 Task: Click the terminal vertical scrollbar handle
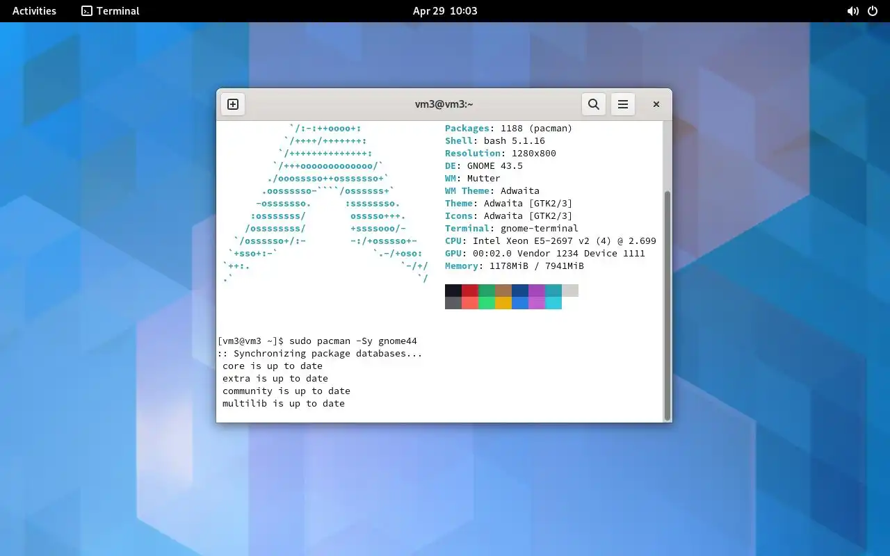pos(667,306)
